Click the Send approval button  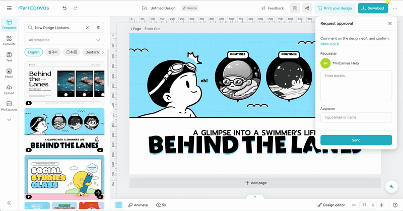point(356,140)
